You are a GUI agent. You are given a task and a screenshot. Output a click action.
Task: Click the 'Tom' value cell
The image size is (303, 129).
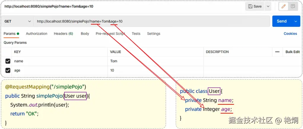156,61
